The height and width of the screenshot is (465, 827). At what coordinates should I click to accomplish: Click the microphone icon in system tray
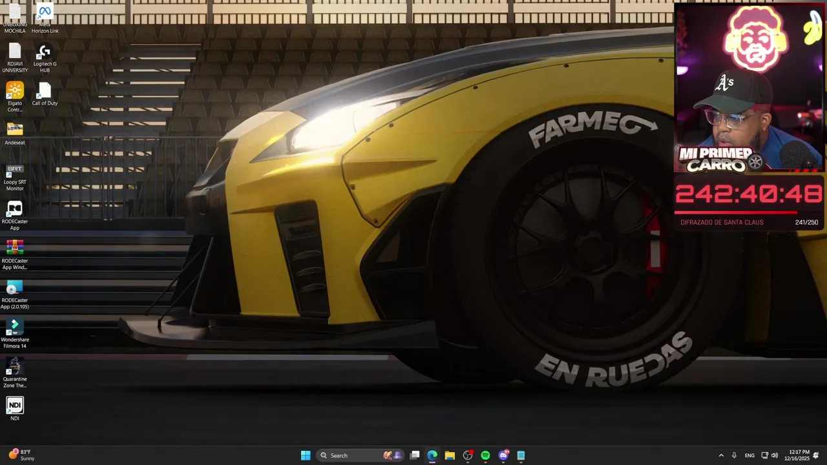point(734,455)
